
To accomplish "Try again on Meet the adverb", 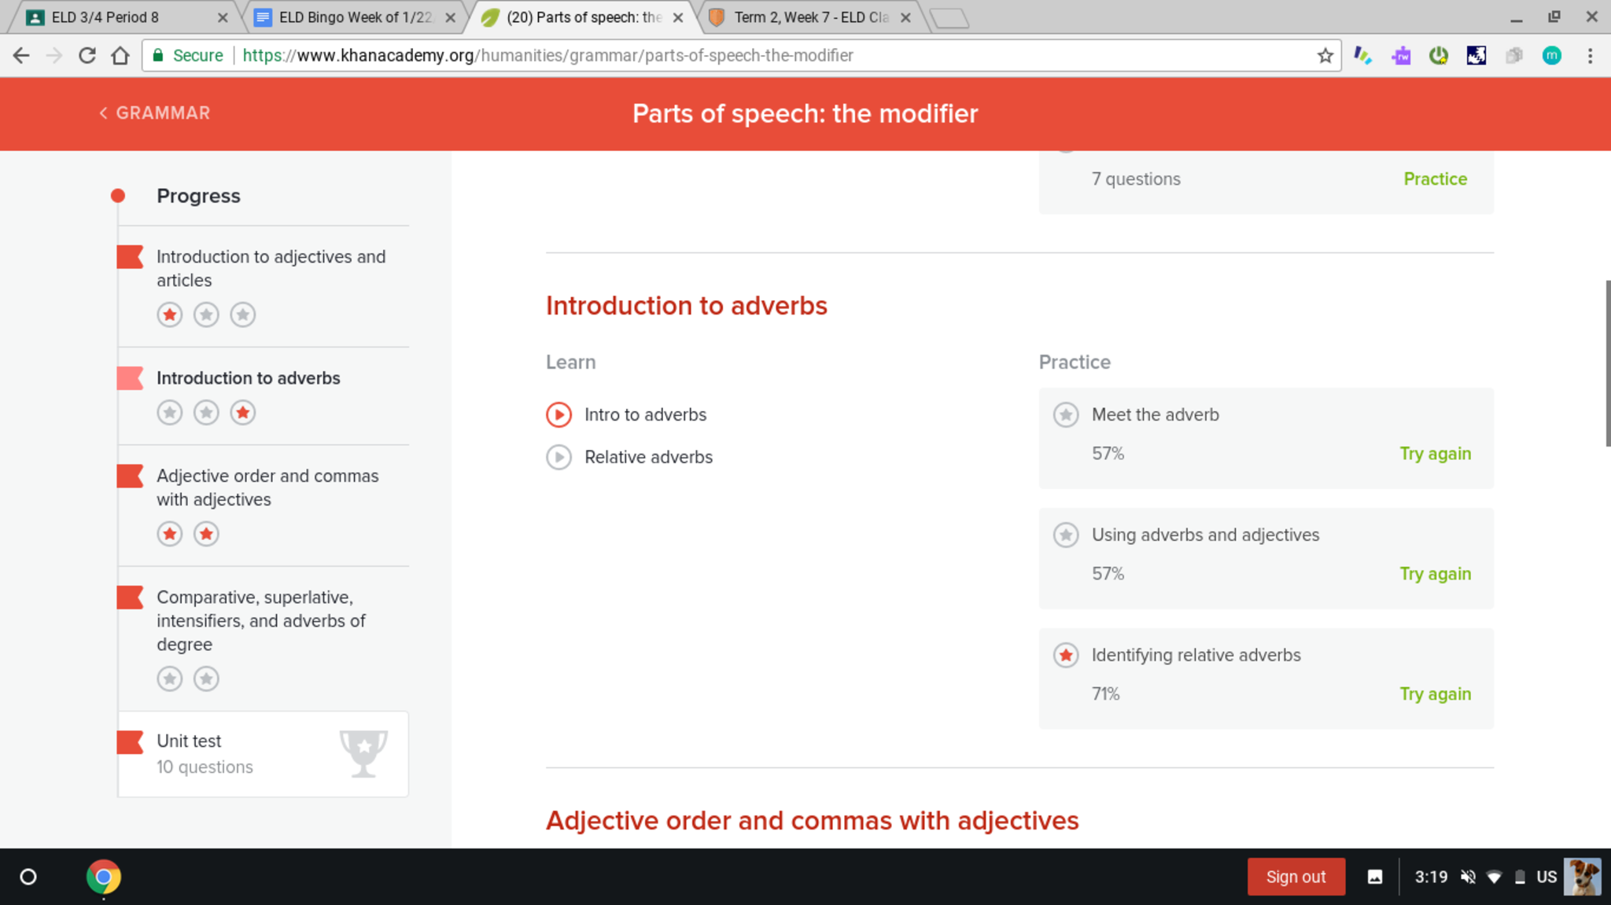I will (1435, 454).
